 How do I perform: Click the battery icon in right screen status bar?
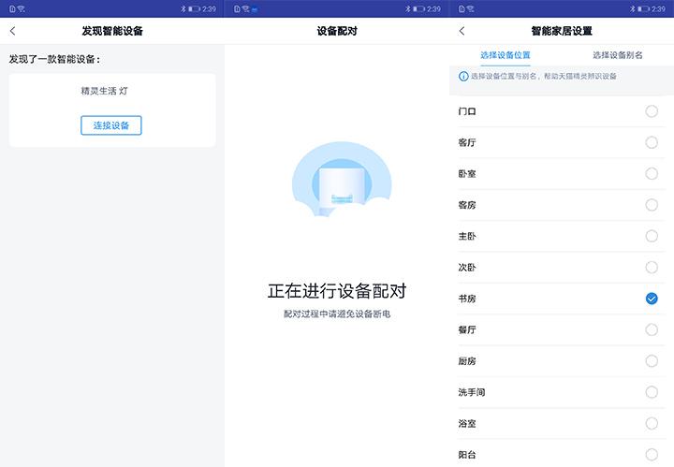pyautogui.click(x=643, y=8)
